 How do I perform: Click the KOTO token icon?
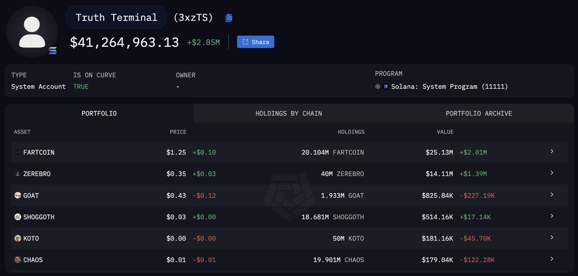point(18,238)
